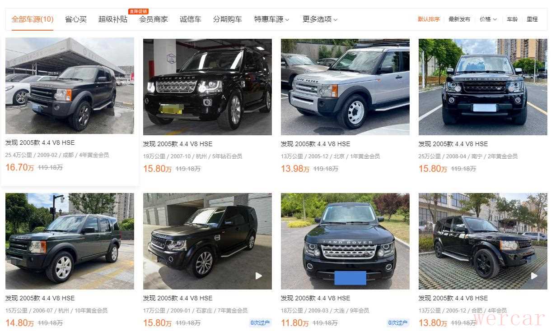Expand the 特惠车源 dropdown
This screenshot has height=331, width=551.
pyautogui.click(x=271, y=19)
